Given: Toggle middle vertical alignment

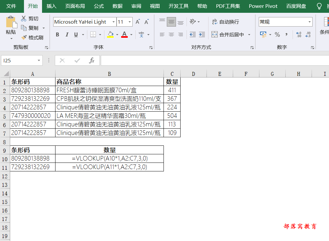Looking at the screenshot, I should 171,22.
